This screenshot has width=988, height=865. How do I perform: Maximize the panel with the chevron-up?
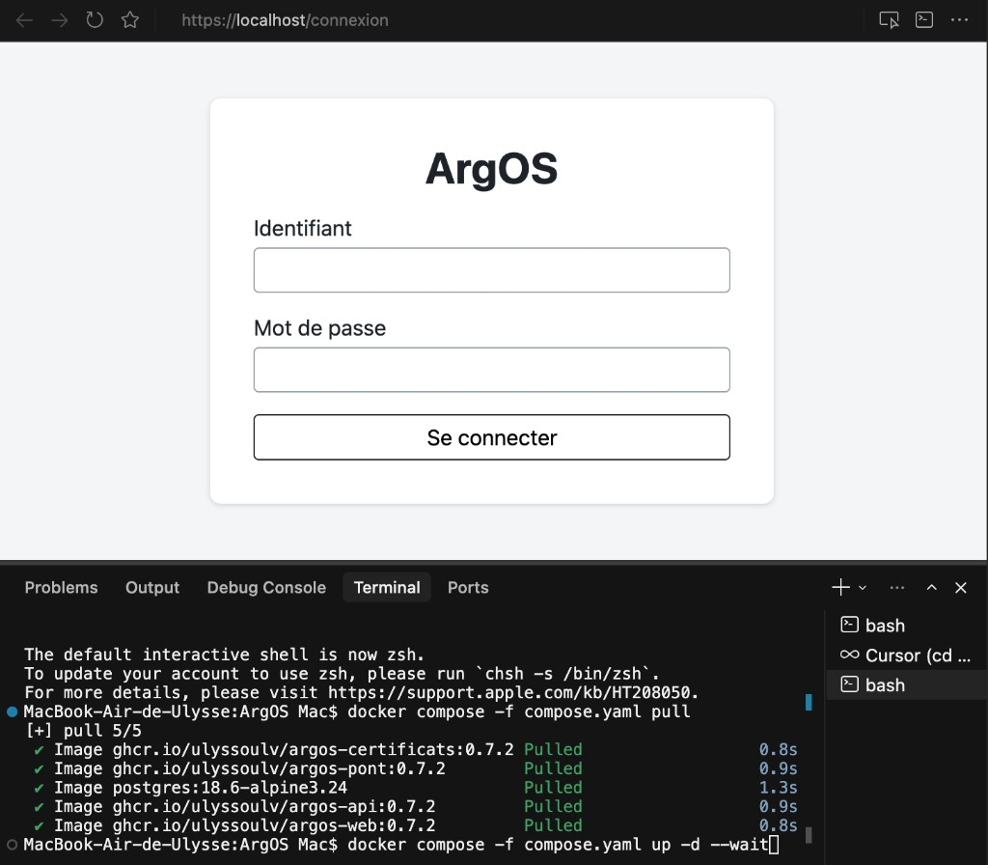tap(931, 588)
